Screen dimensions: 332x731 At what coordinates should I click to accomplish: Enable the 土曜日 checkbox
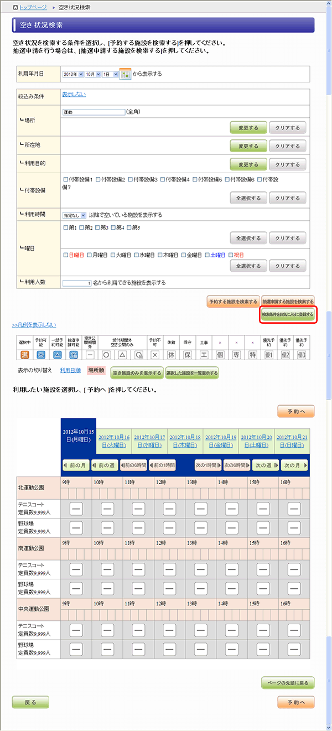coord(207,255)
